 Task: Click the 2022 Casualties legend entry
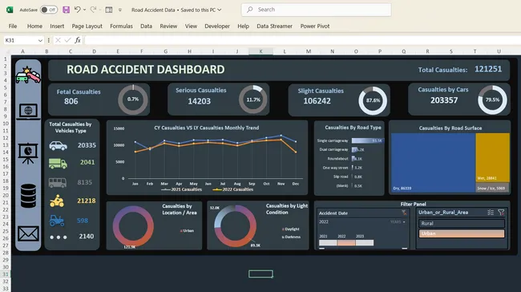click(232, 189)
